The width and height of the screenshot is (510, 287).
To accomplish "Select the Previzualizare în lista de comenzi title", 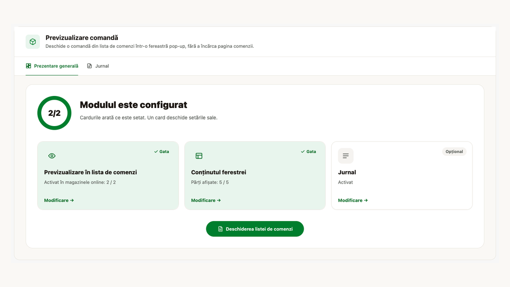I will (x=90, y=172).
